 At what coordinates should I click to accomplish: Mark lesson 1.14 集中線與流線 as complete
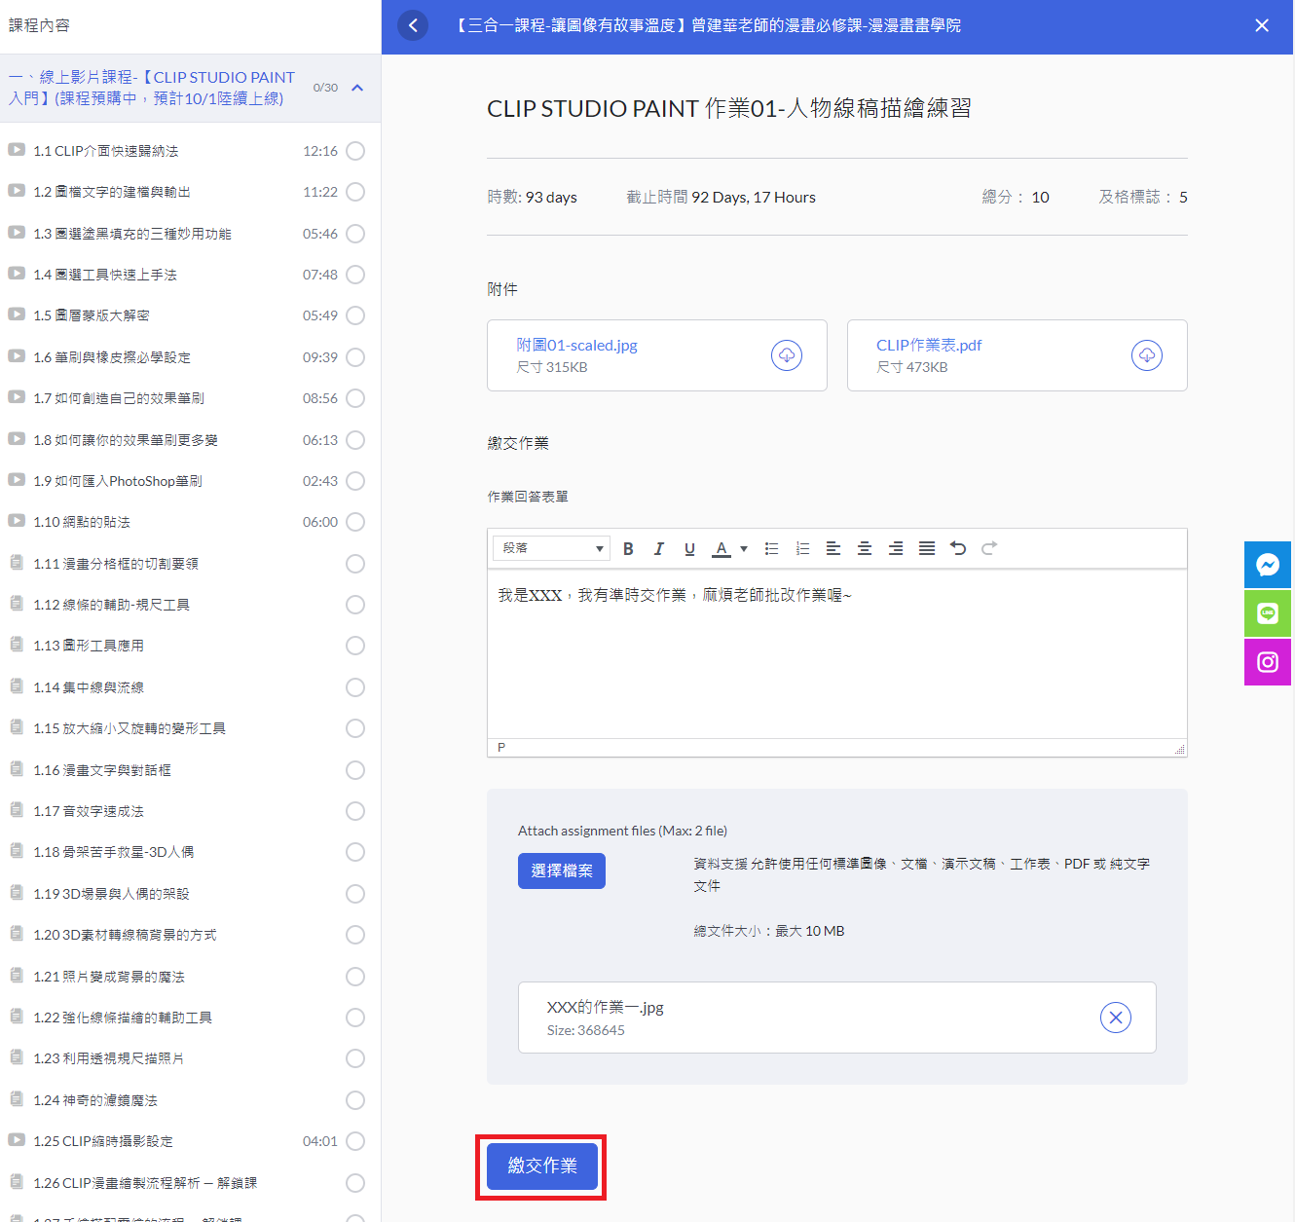(x=355, y=687)
